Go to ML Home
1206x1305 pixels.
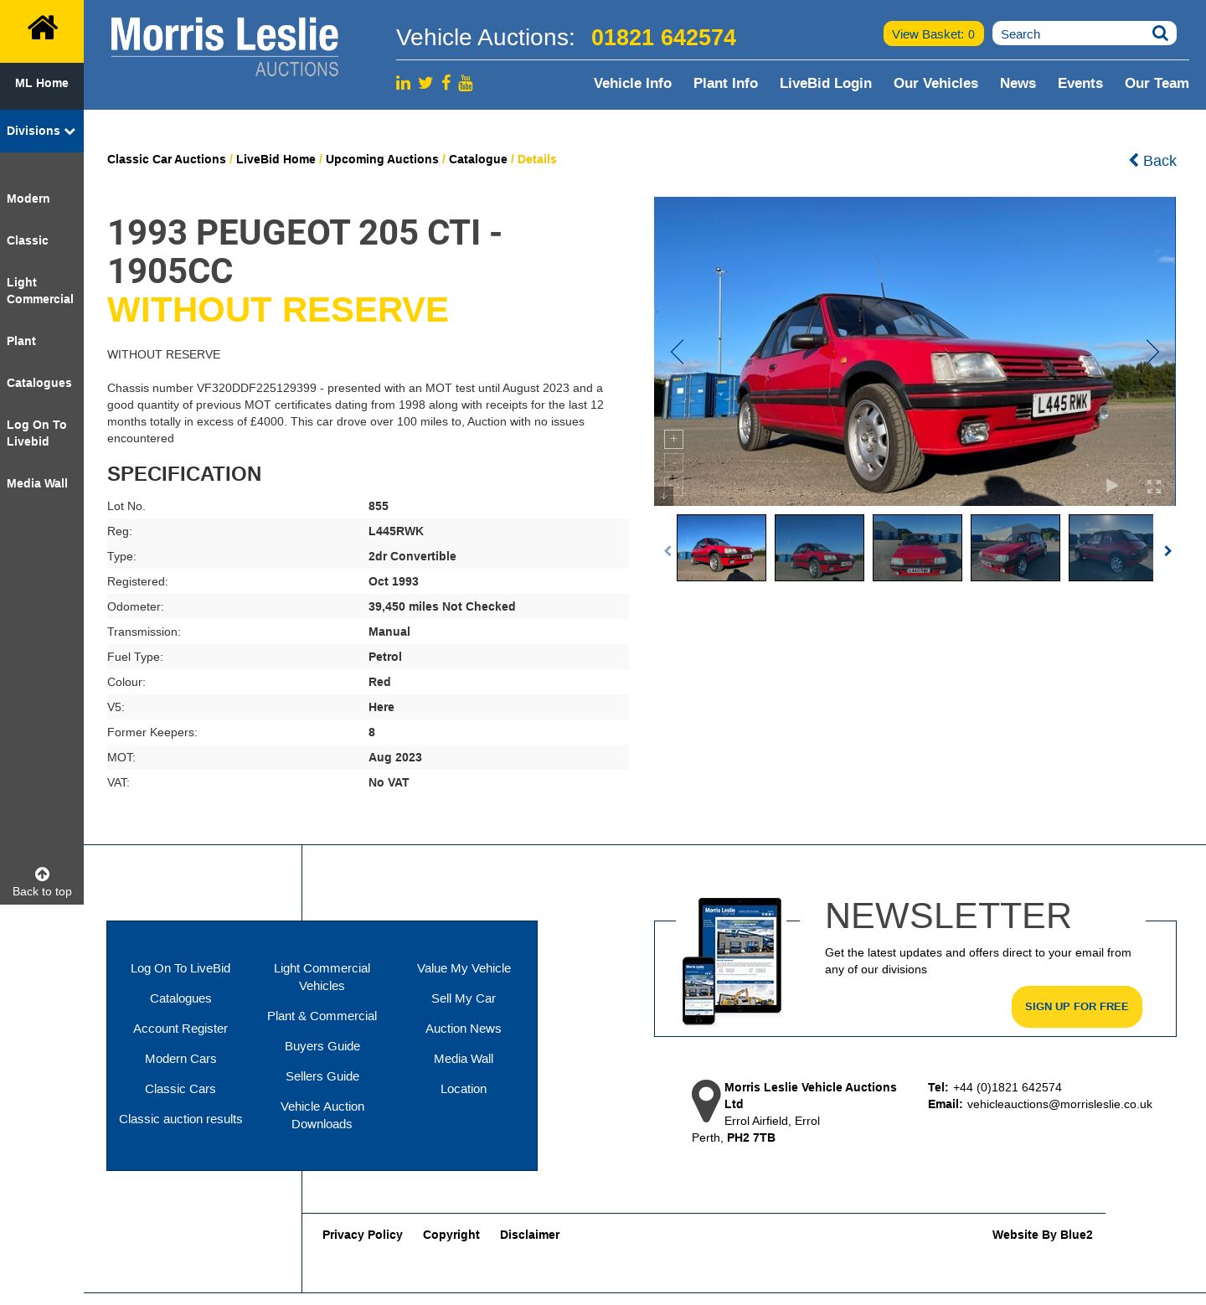click(x=41, y=83)
